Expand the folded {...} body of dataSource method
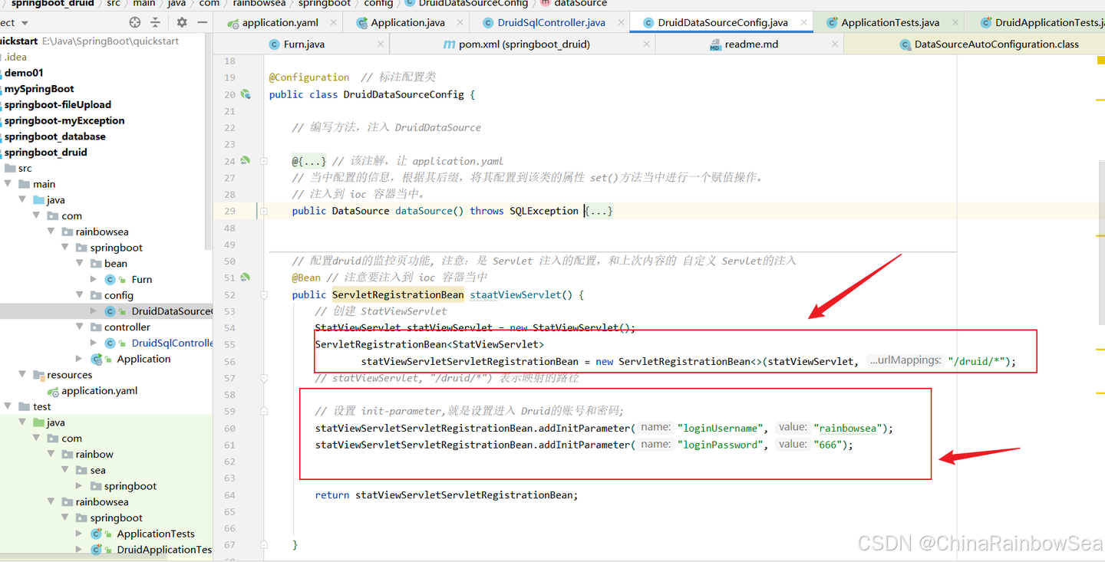 click(598, 211)
